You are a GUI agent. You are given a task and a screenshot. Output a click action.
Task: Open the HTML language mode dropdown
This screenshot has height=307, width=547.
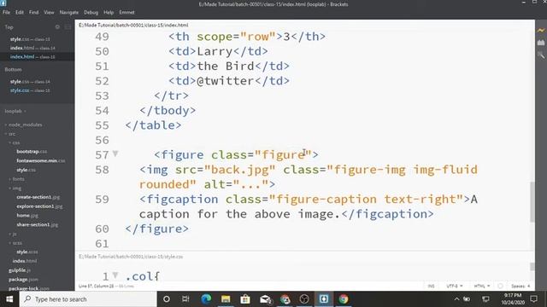[482, 286]
